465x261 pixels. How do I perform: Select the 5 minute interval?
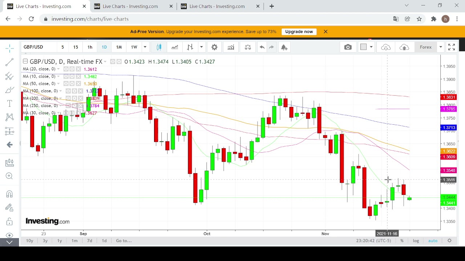[x=62, y=47]
